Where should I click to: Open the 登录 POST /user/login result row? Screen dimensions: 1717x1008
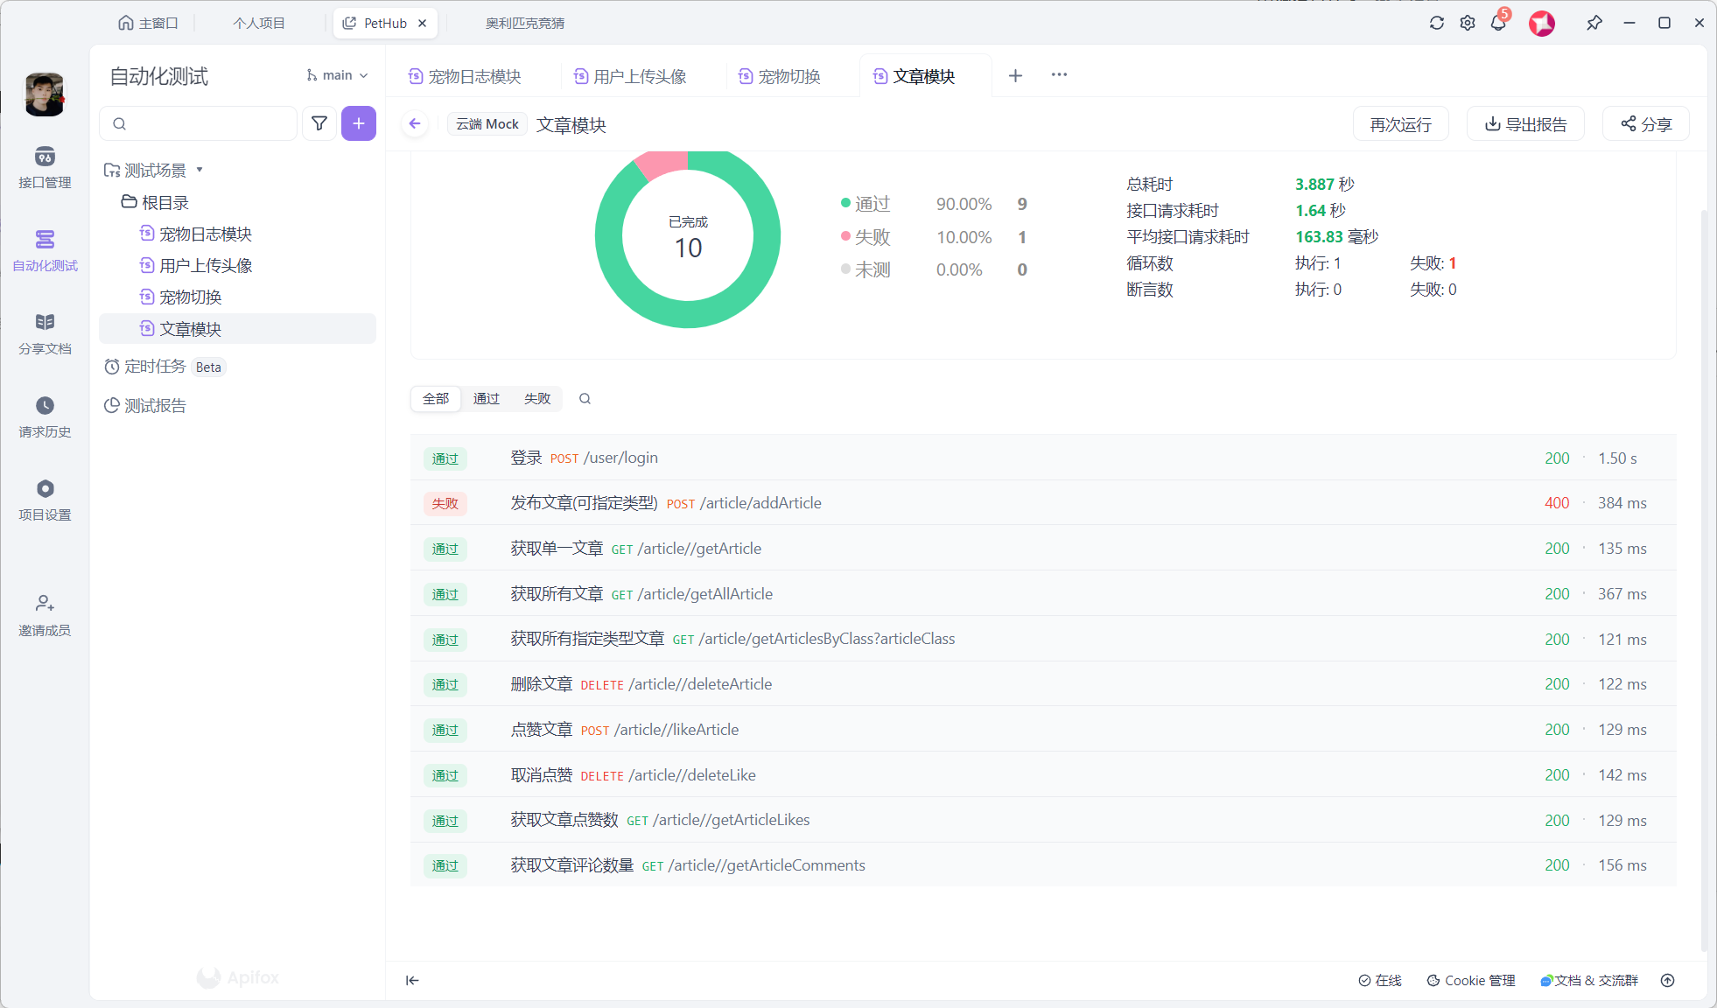1043,458
